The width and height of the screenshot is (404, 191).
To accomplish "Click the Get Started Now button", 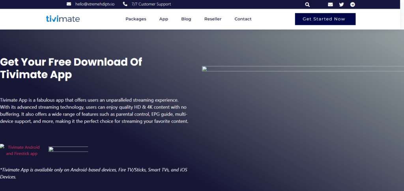I will pyautogui.click(x=325, y=19).
